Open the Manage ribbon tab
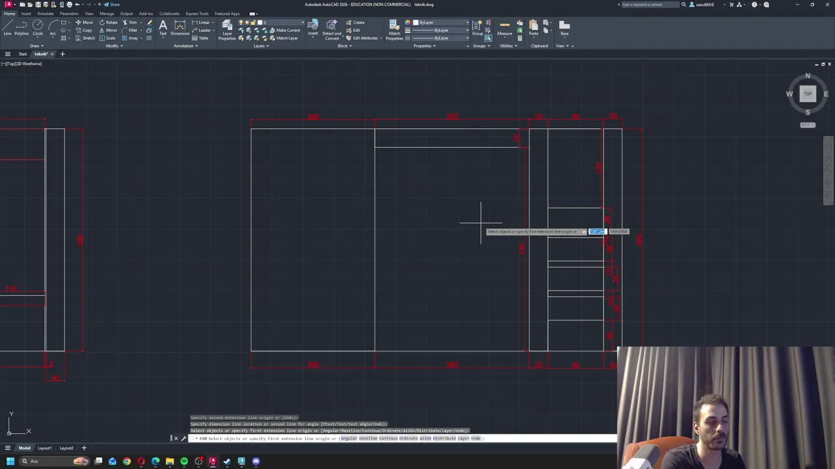 click(x=107, y=14)
